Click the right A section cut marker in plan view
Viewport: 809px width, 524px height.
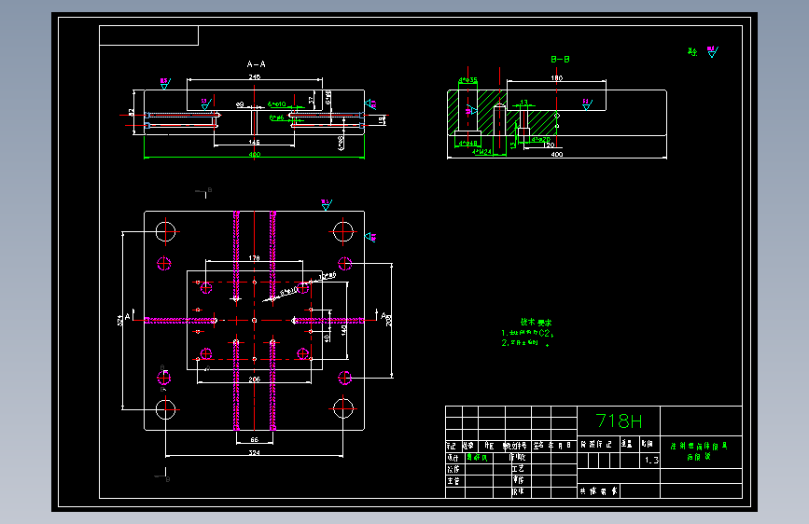[382, 315]
